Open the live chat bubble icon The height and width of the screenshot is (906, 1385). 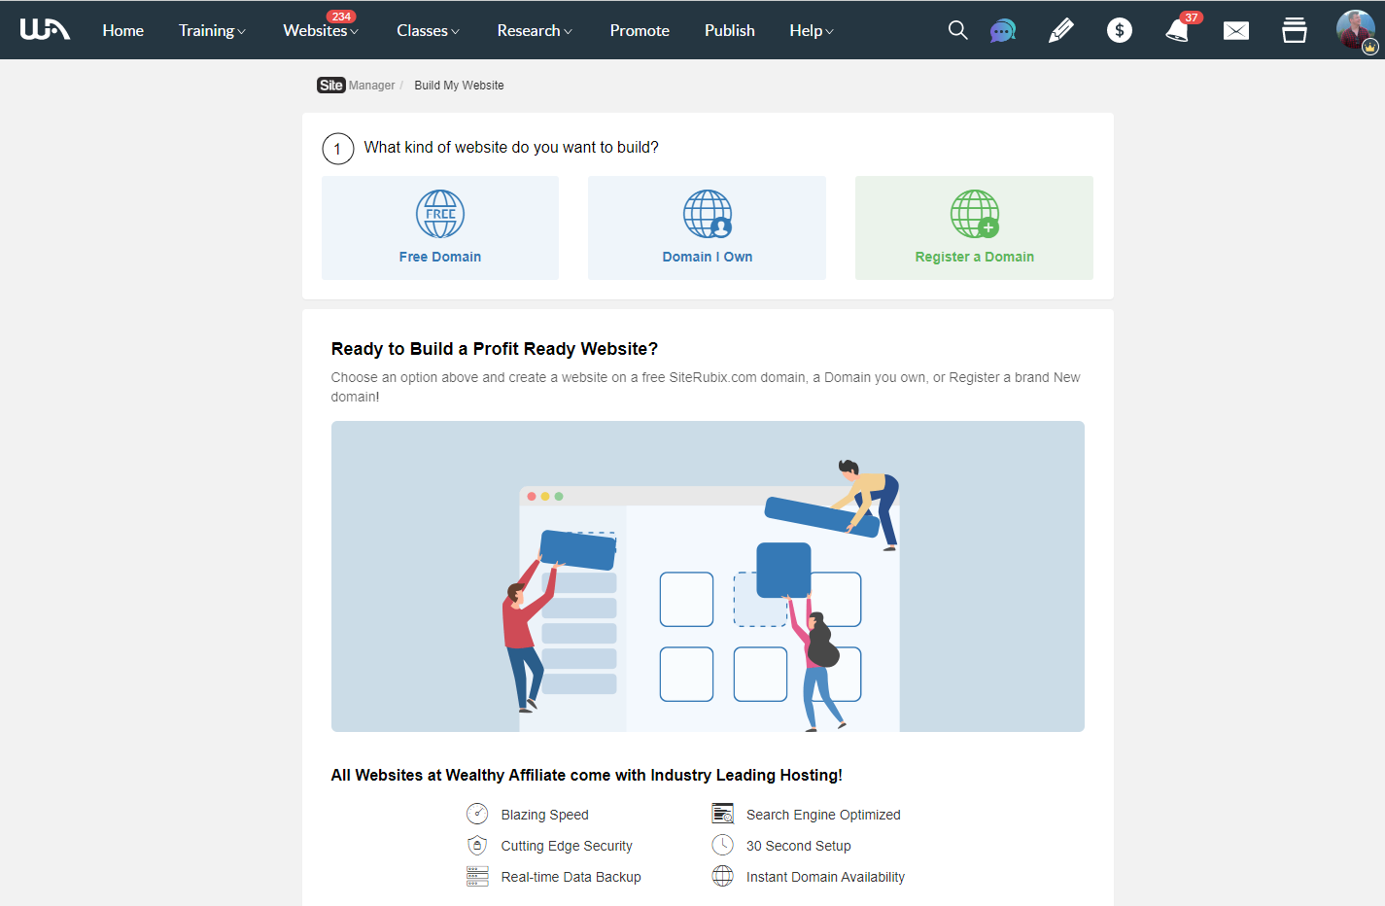(x=1003, y=31)
